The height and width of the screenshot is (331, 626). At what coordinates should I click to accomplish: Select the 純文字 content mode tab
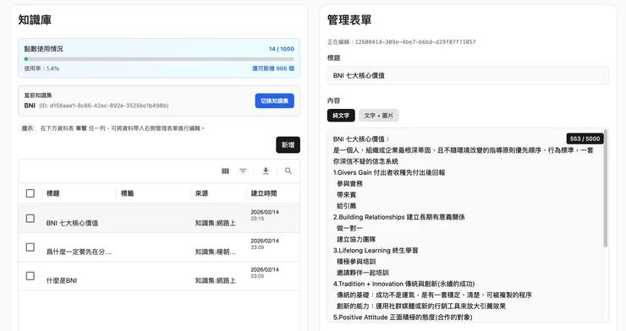(341, 116)
